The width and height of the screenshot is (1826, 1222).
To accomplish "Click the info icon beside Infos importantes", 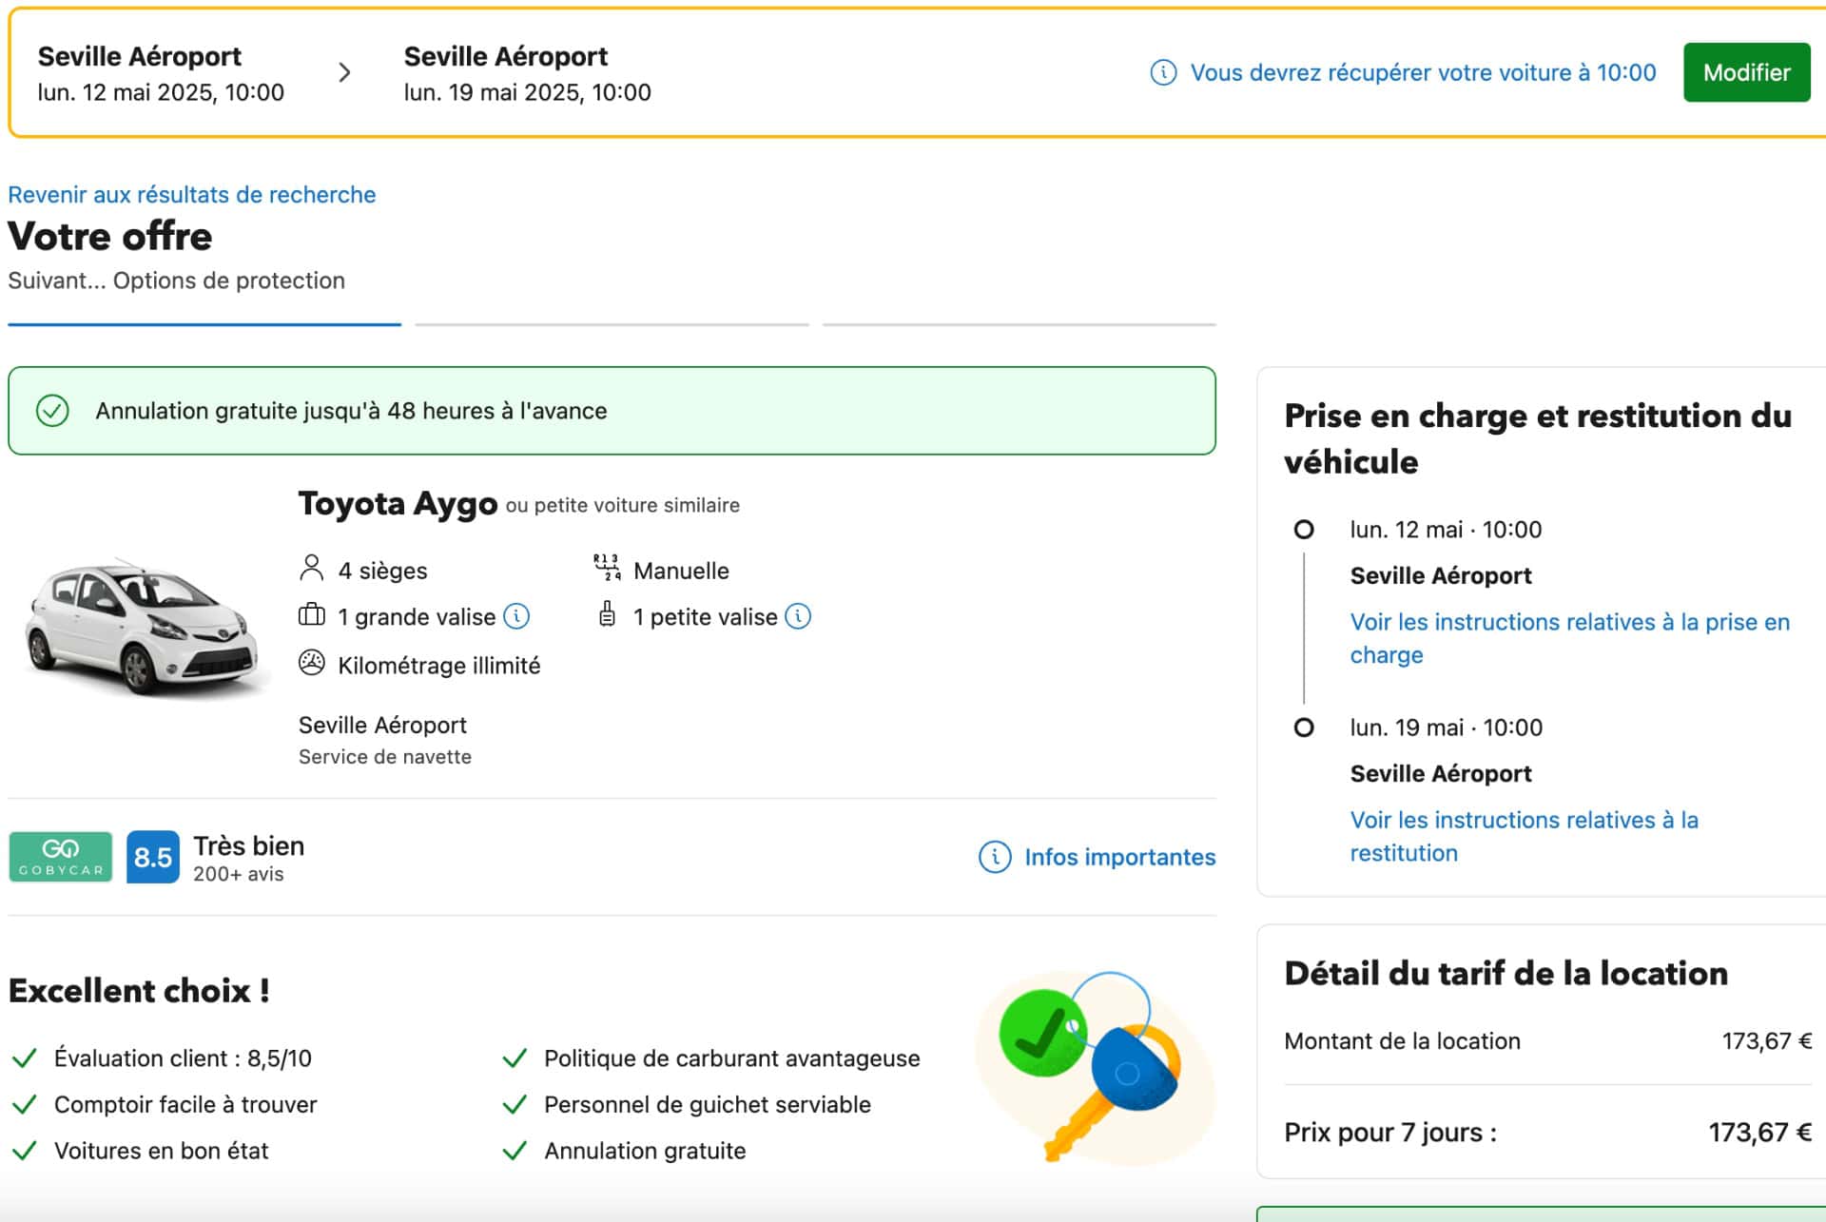I will pos(995,857).
